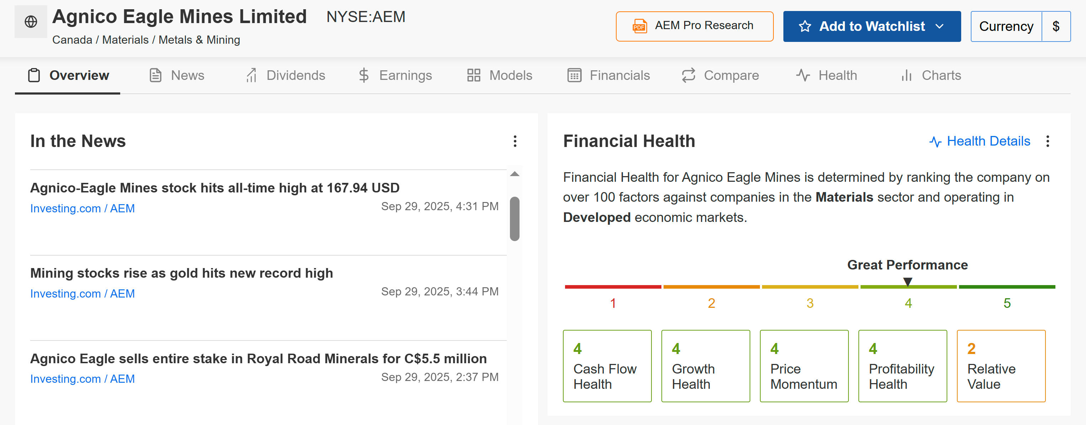Open the all-time high 167.94 USD headline
The width and height of the screenshot is (1086, 425).
(214, 188)
